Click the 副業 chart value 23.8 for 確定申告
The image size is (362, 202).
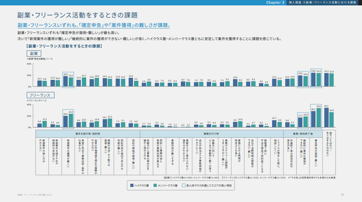(313, 71)
